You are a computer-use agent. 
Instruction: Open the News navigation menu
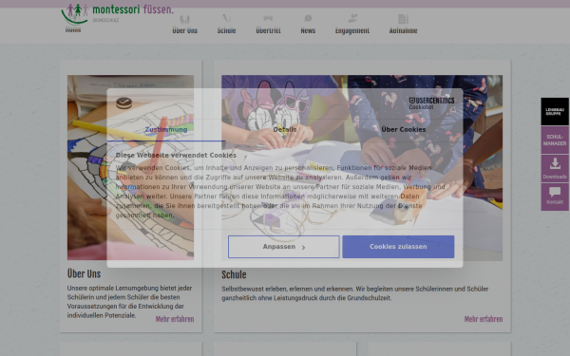[x=308, y=30]
